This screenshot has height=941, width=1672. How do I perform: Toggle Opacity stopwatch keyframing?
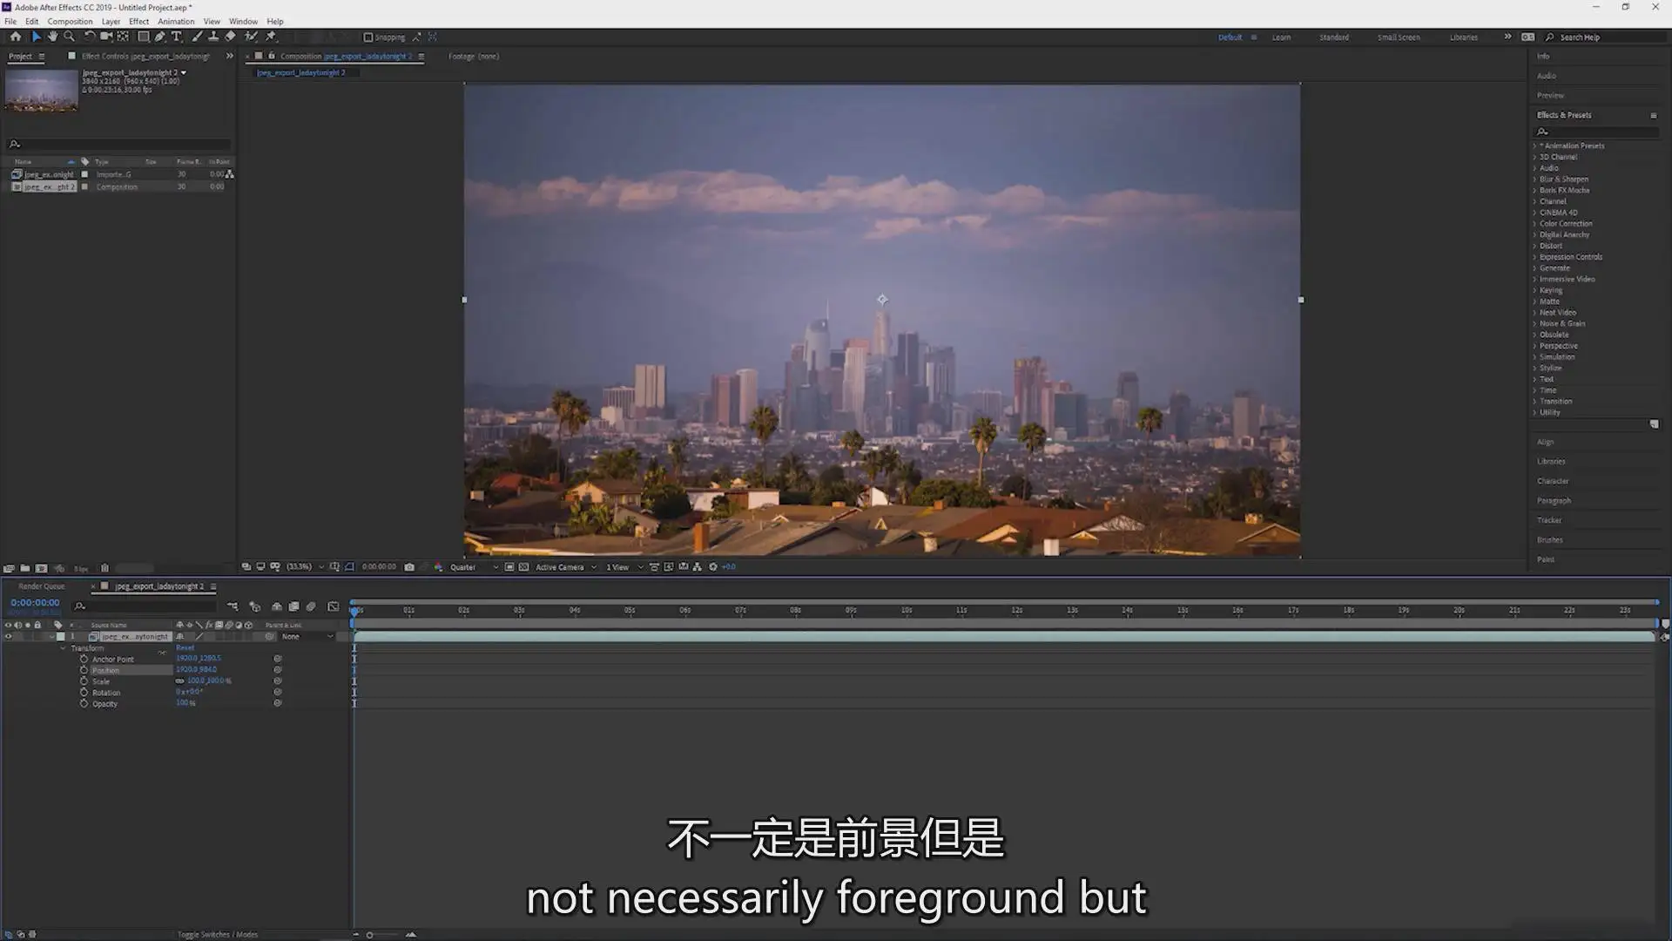[x=84, y=703]
